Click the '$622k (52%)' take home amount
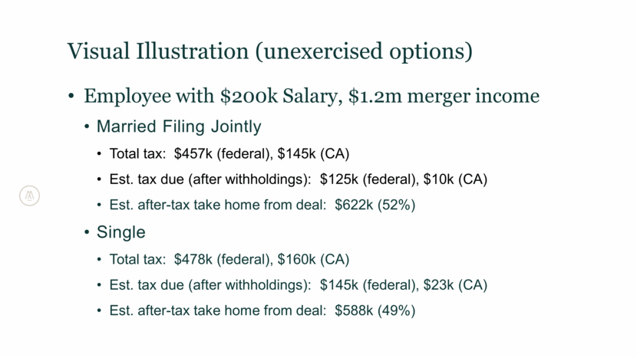Screen dimensions: 637x358 [375, 205]
